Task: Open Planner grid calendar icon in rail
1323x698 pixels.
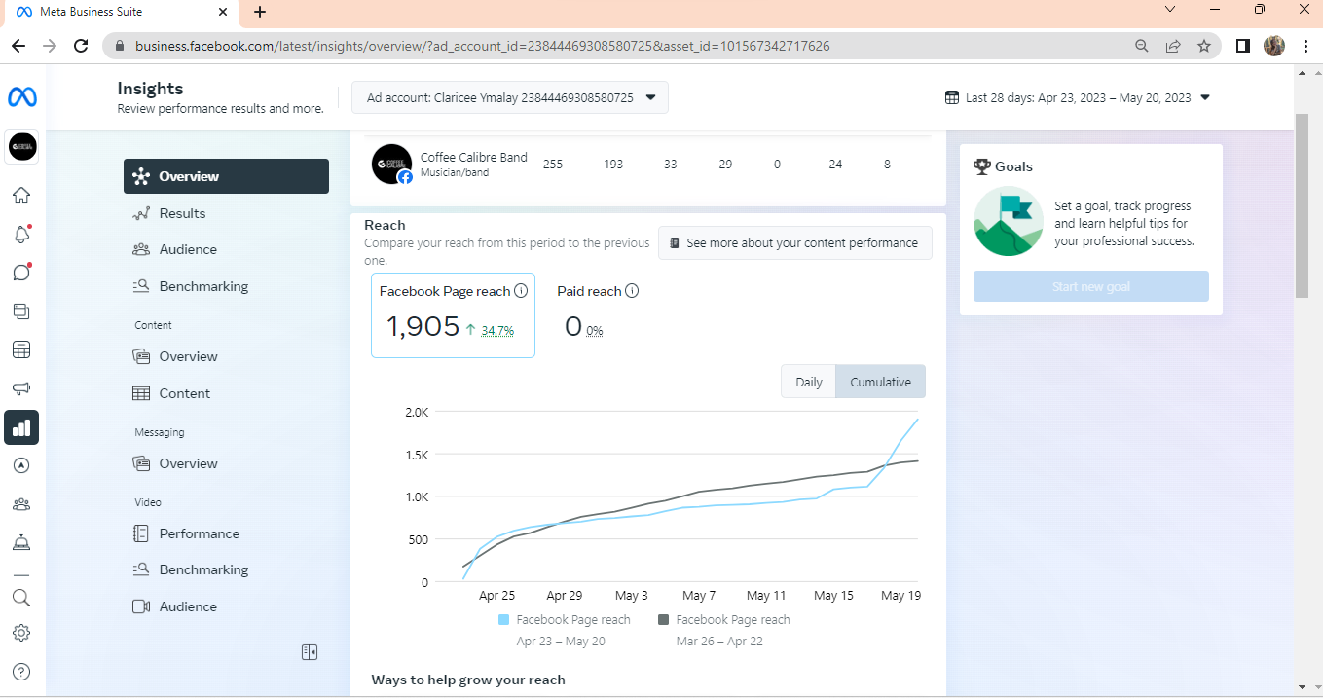Action: [21, 349]
